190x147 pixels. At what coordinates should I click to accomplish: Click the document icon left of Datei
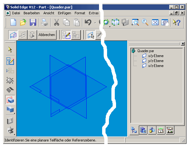8,13
